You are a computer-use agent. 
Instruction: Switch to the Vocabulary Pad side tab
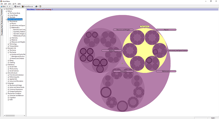[x=2, y=30]
